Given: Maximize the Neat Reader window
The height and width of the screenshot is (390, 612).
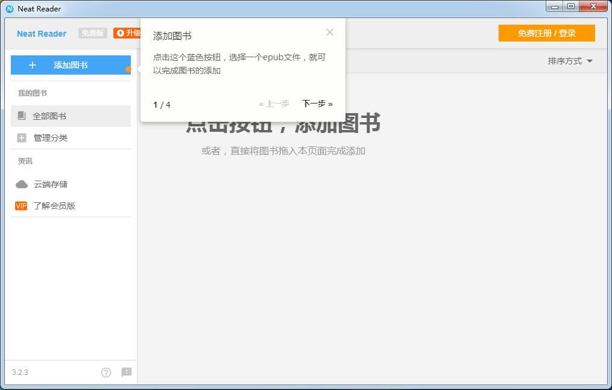Looking at the screenshot, I should coord(571,6).
